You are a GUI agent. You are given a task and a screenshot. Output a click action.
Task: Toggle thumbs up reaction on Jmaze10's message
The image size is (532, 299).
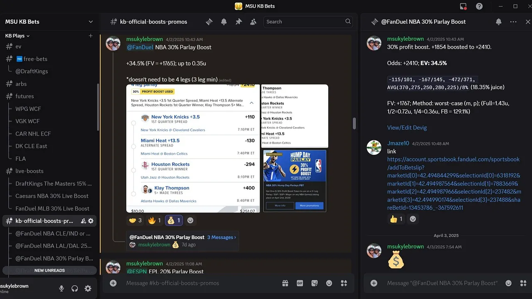(x=396, y=219)
